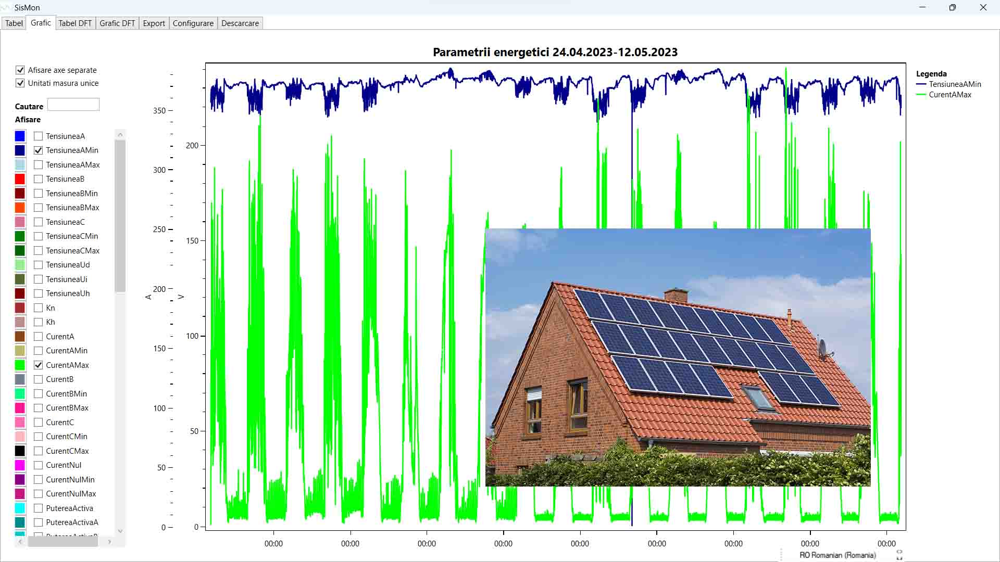Uncheck the CurentAMax series
Image resolution: width=1000 pixels, height=562 pixels.
38,365
